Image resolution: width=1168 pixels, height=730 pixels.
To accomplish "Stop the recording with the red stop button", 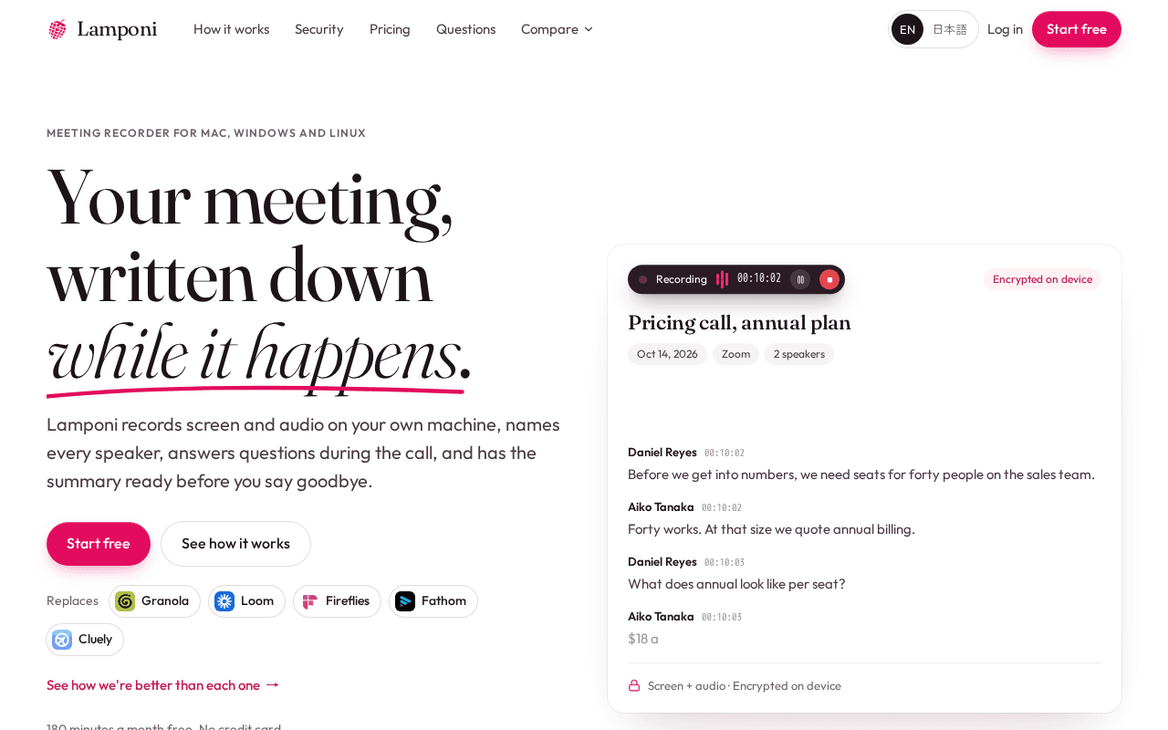I will tap(829, 279).
